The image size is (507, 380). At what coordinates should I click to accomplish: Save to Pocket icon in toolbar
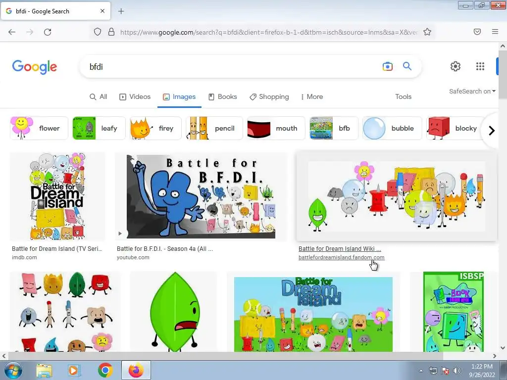[x=477, y=32]
